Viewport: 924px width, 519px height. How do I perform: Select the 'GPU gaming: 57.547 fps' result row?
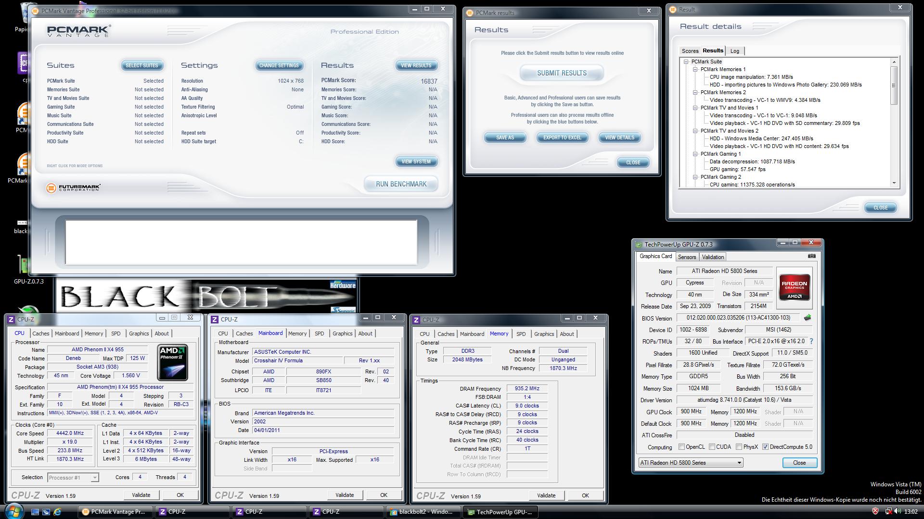pos(737,169)
